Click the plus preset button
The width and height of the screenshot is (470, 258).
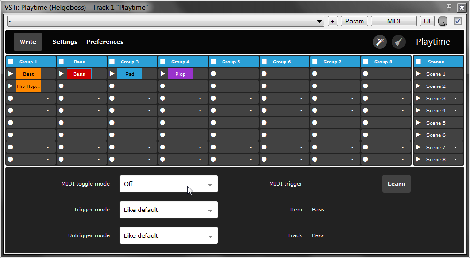(333, 21)
